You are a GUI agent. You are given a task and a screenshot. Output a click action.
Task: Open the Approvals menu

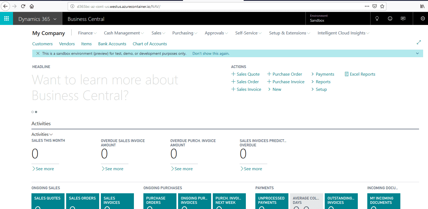pyautogui.click(x=216, y=33)
